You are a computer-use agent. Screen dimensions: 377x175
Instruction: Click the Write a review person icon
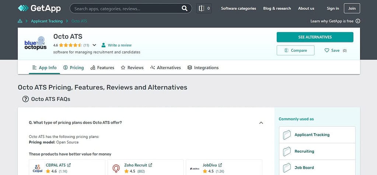pyautogui.click(x=104, y=45)
